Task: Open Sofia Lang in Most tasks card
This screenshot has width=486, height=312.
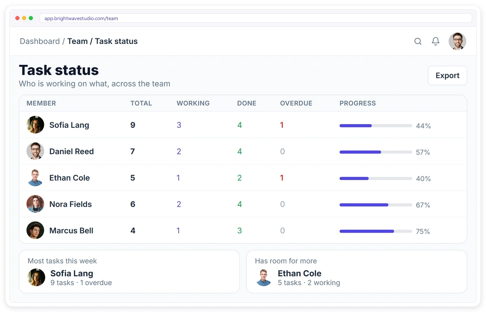Action: click(72, 273)
